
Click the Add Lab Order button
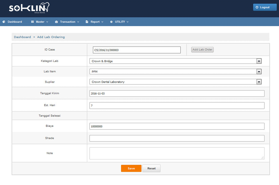point(202,50)
